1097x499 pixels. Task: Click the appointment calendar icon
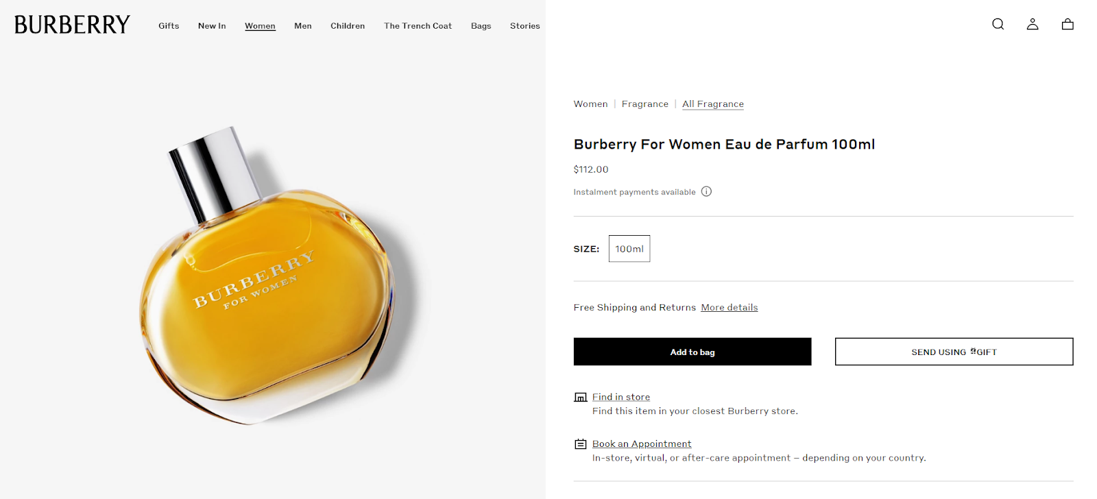point(580,444)
